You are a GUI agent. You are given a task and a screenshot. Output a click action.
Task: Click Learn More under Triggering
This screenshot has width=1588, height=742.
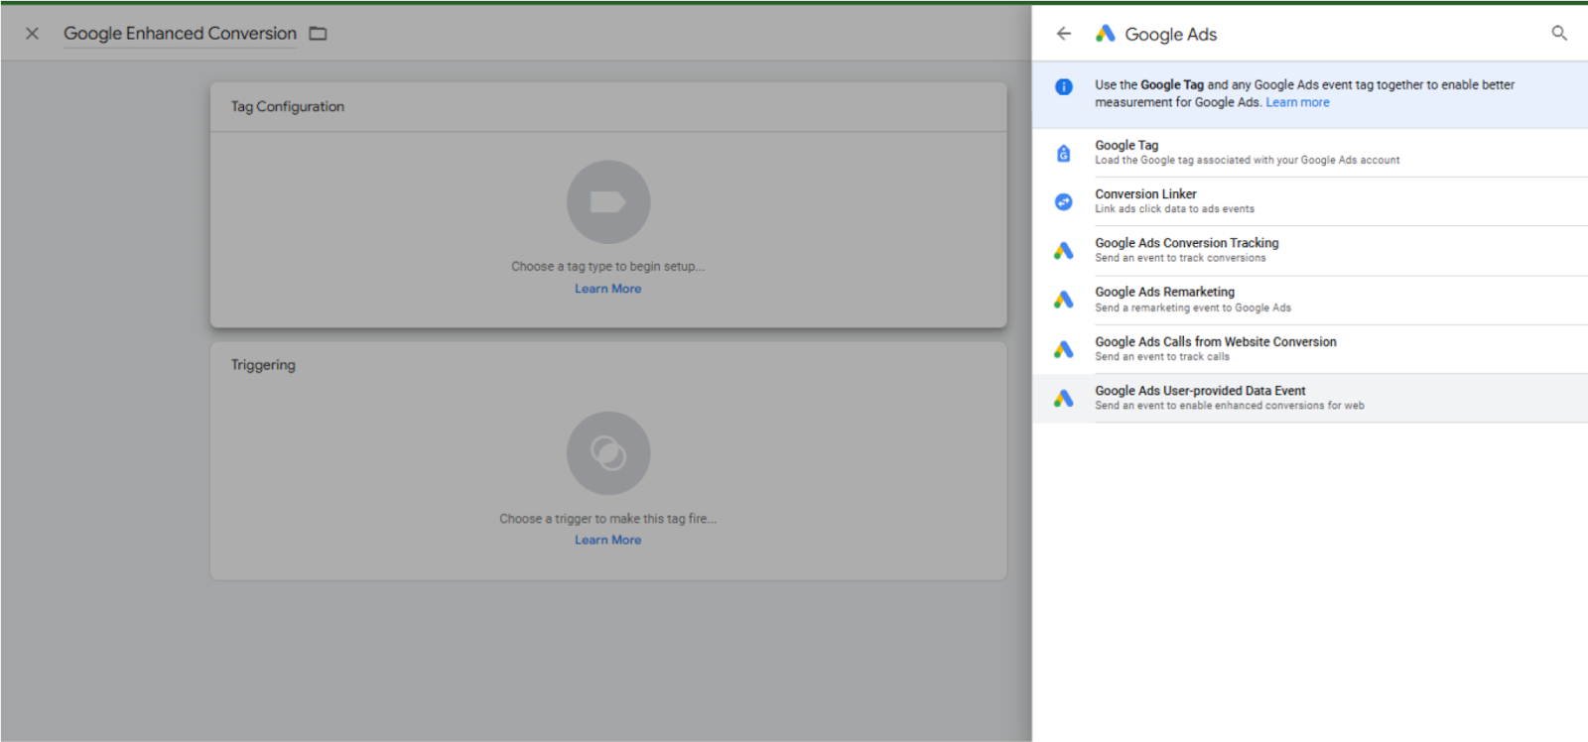coord(607,540)
